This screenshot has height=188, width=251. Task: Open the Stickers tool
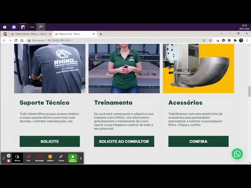(x=50, y=158)
